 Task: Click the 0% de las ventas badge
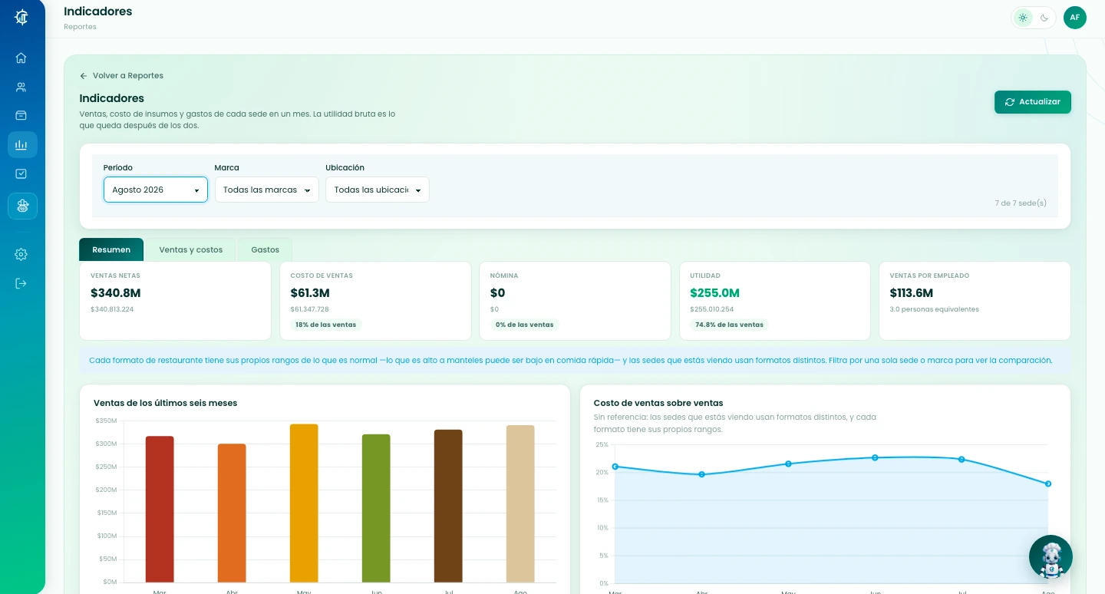pos(525,325)
